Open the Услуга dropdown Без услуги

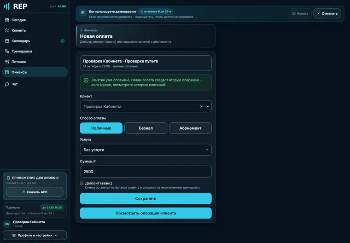tap(146, 150)
